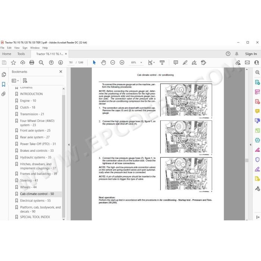Screen dimensions: 261x261
Task: Open the Edit menu
Action: pos(9,48)
